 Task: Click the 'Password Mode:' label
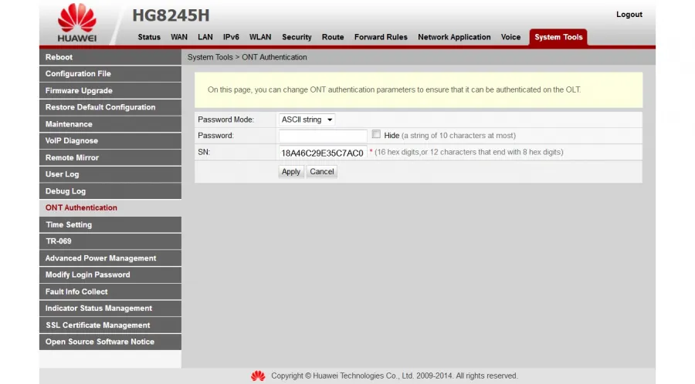[225, 120]
